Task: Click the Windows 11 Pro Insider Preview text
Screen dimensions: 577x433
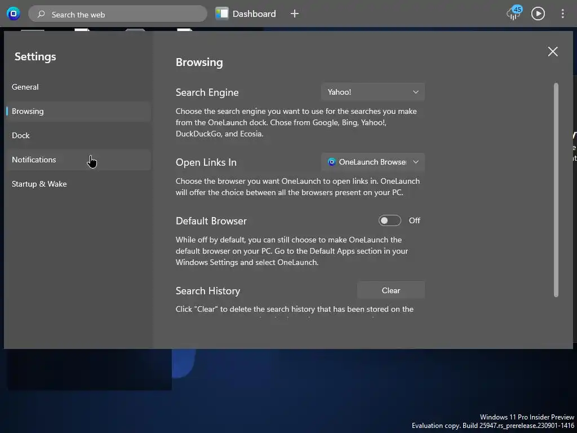Action: tap(527, 417)
